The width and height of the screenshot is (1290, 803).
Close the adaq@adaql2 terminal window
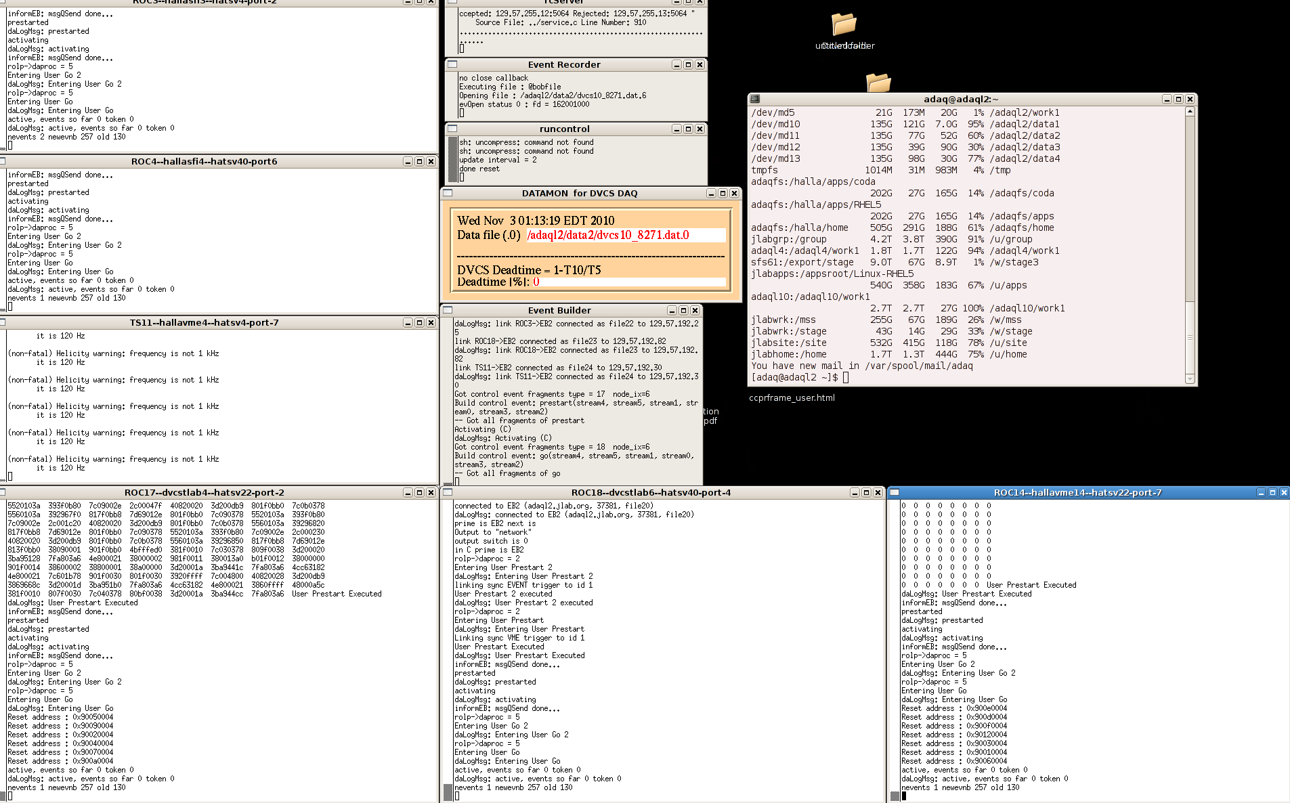tap(1190, 99)
